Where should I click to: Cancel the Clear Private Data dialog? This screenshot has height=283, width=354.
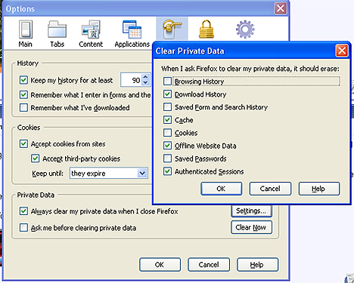coord(270,189)
